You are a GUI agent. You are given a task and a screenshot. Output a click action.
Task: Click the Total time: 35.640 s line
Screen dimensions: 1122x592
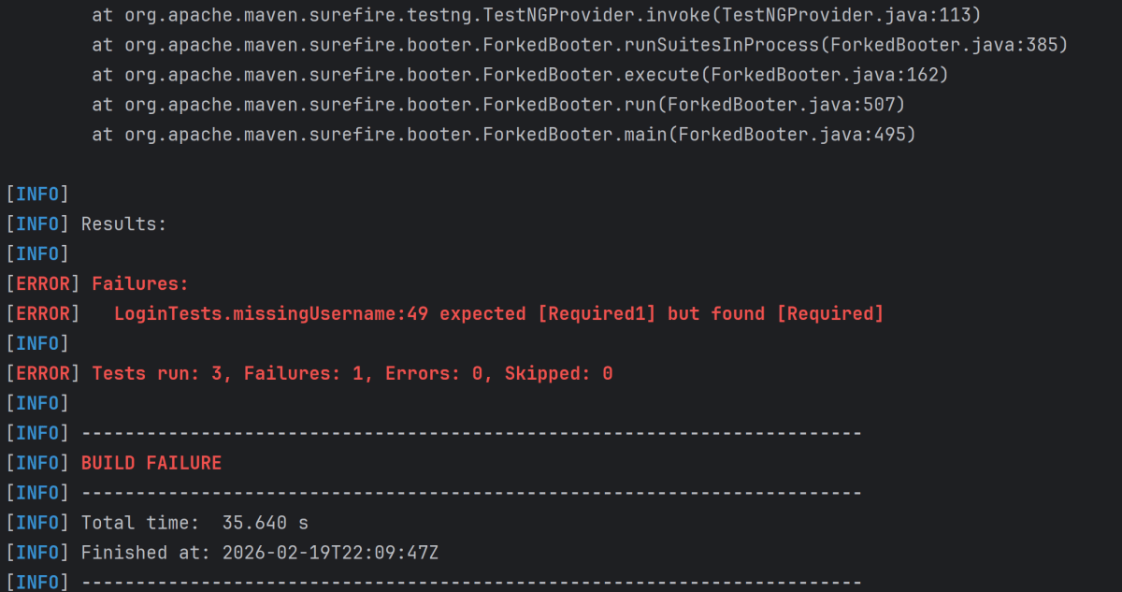(x=194, y=523)
